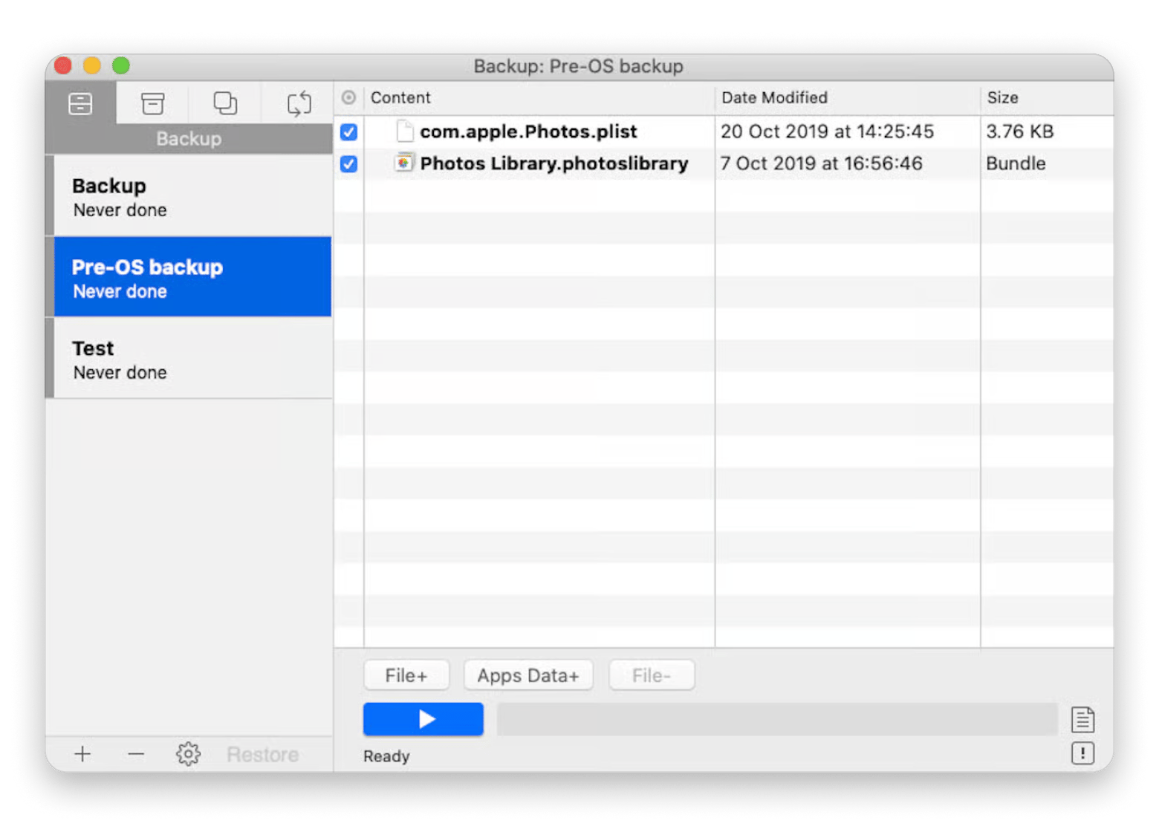Select the Photos Library.photoslibrary file name
The width and height of the screenshot is (1159, 832).
[x=554, y=163]
